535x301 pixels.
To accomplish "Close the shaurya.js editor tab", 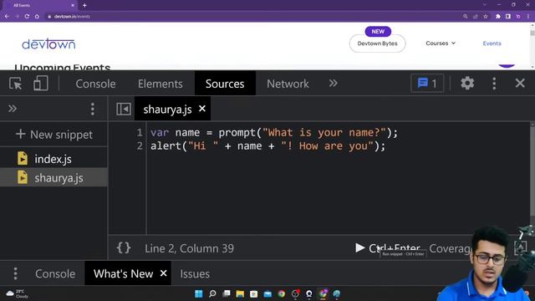I will (202, 109).
